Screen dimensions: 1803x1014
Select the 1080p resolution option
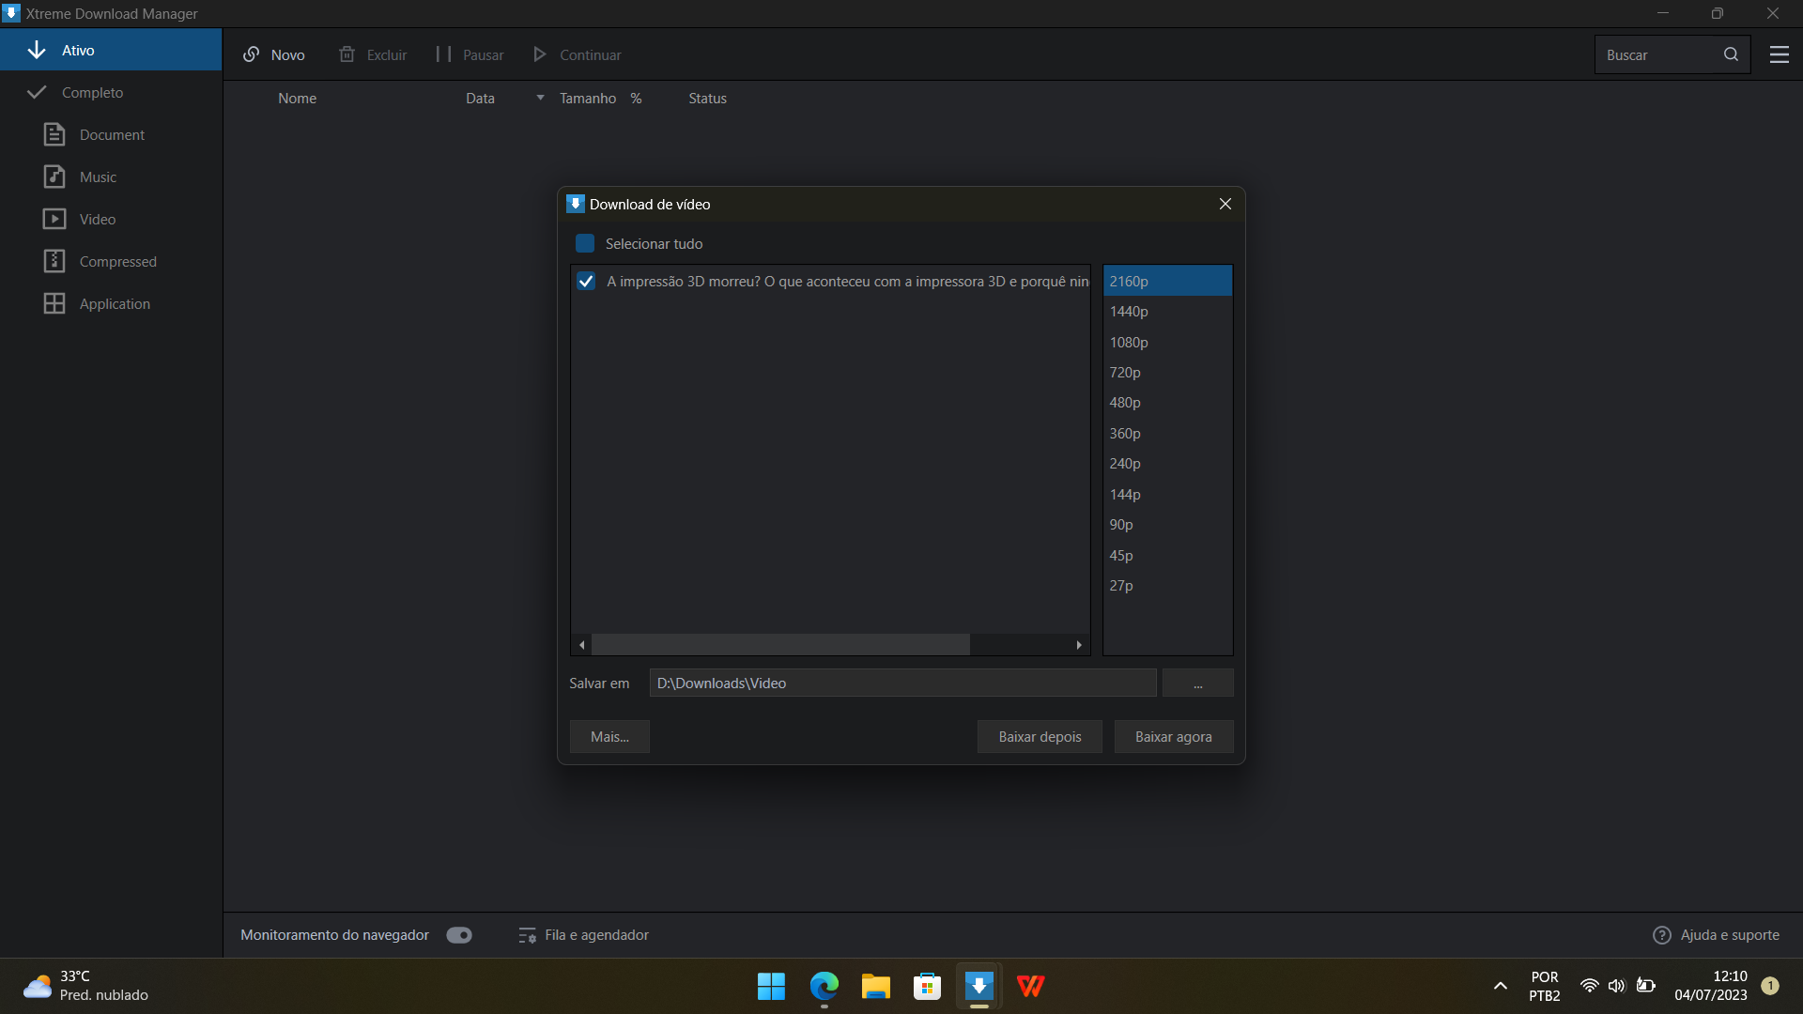(1128, 342)
